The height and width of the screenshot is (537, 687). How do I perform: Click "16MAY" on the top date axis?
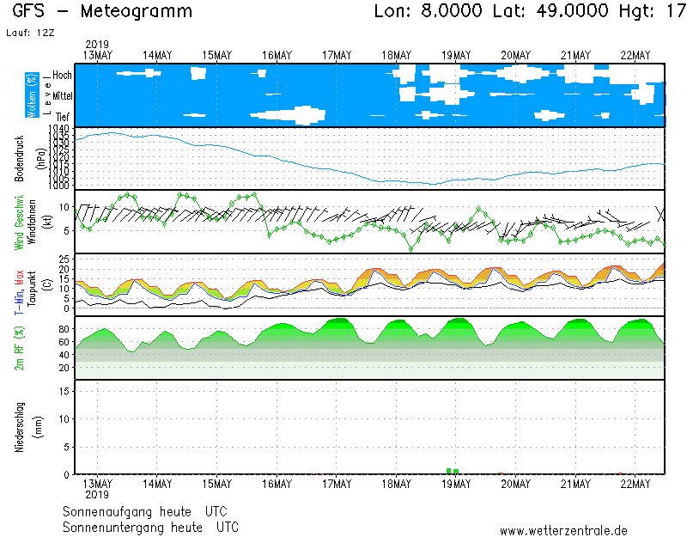point(277,56)
